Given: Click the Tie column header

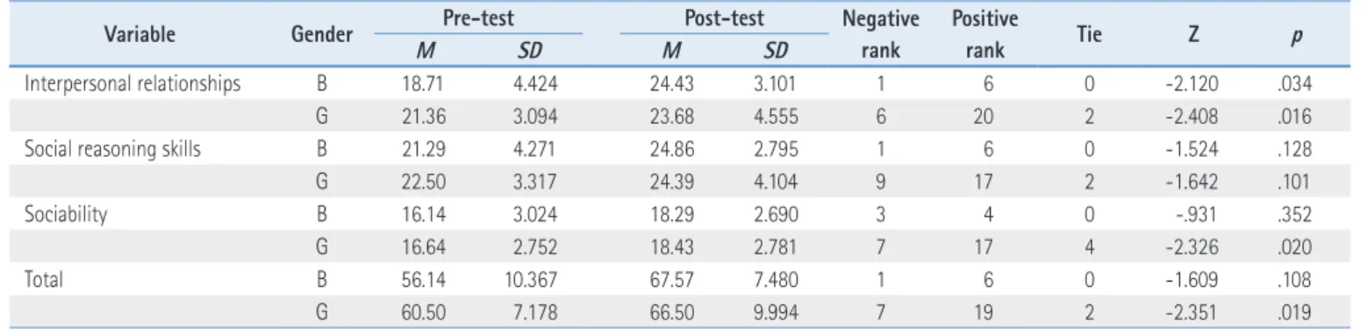Looking at the screenshot, I should 1092,34.
